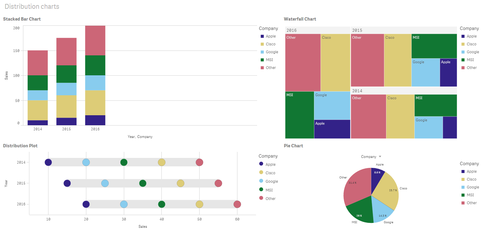Image resolution: width=483 pixels, height=232 pixels.
Task: Click the 2016 header in the treemap
Action: point(318,30)
